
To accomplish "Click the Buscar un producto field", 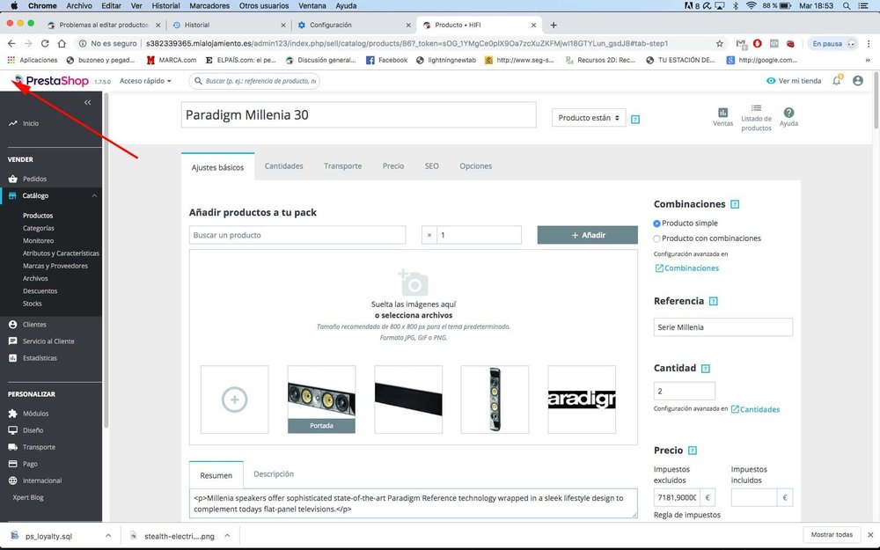I will pos(297,235).
